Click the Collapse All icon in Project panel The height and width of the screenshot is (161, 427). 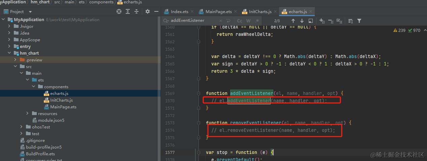[x=137, y=11]
